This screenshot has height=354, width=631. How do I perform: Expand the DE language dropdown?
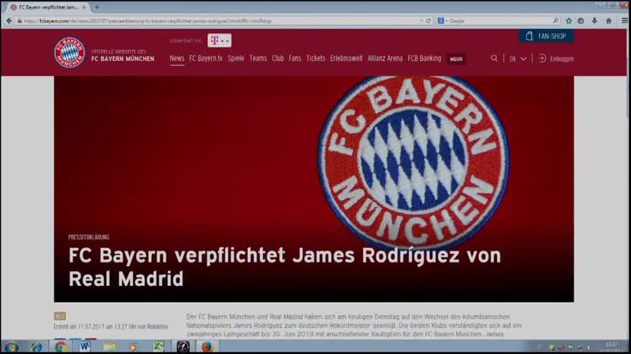click(x=518, y=59)
